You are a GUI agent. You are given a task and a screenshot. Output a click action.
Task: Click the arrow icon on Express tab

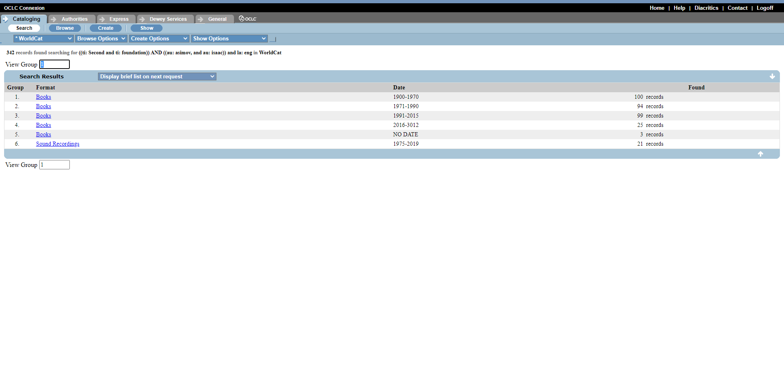(x=102, y=19)
